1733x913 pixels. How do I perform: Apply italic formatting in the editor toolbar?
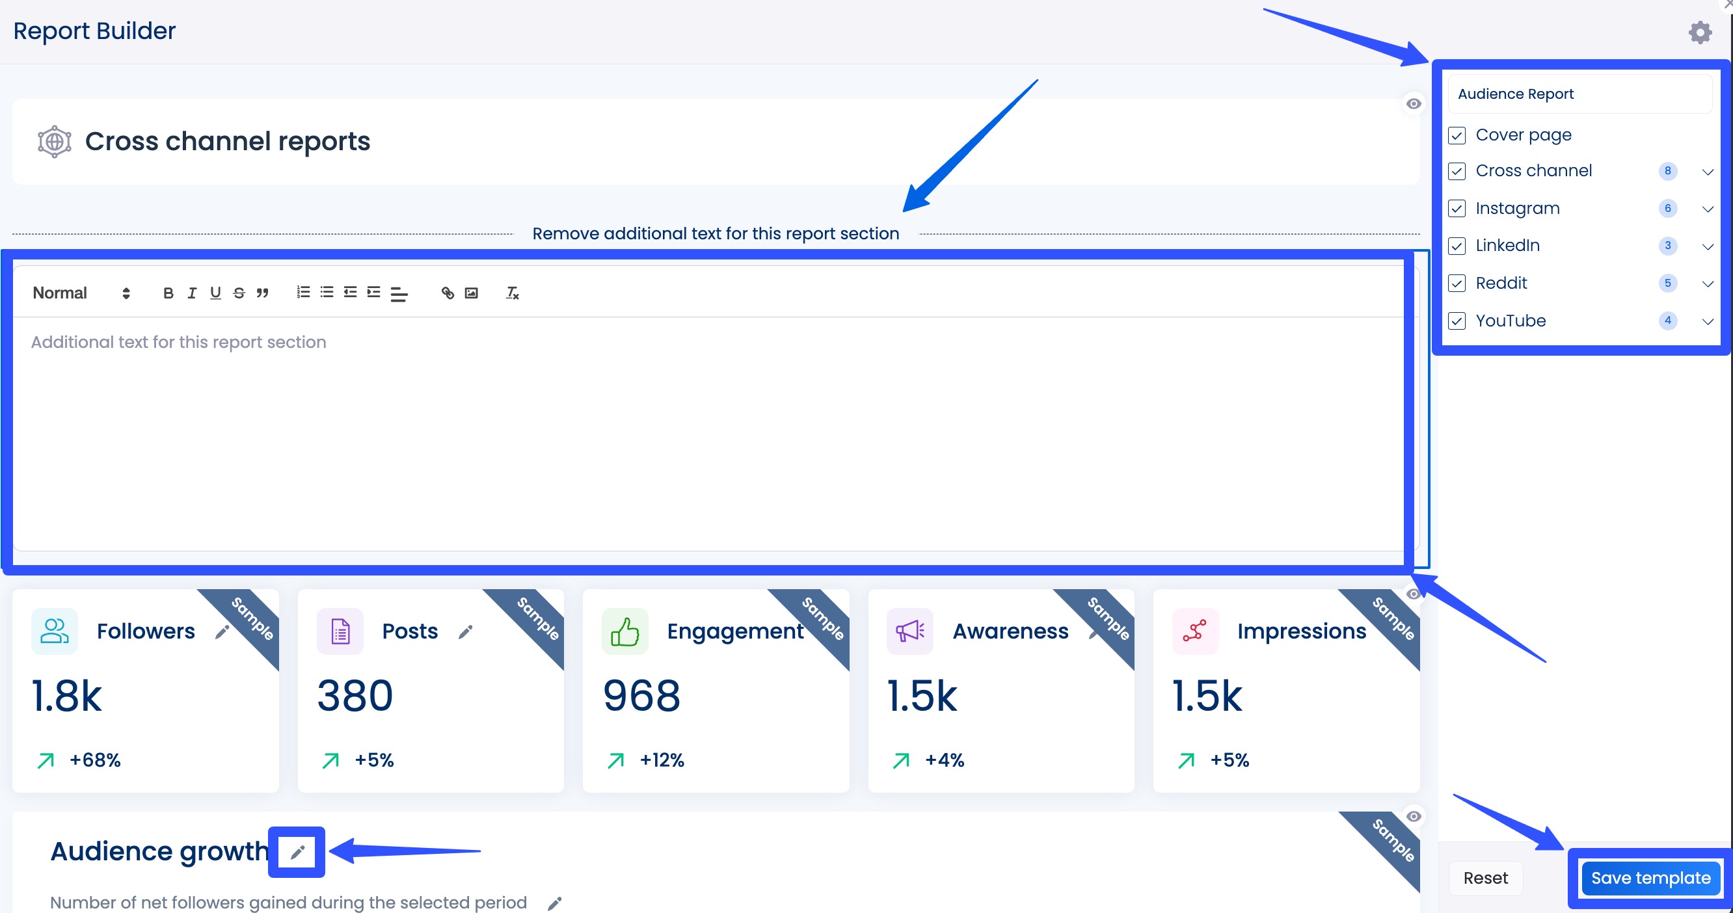pyautogui.click(x=192, y=293)
